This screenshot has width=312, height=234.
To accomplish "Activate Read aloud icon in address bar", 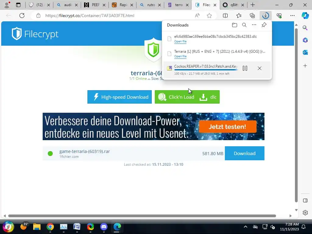I will [x=197, y=16].
